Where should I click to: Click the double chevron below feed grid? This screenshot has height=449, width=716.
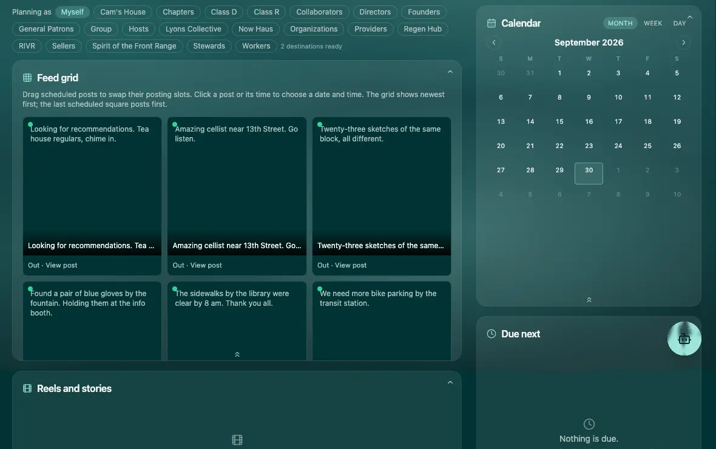tap(237, 354)
